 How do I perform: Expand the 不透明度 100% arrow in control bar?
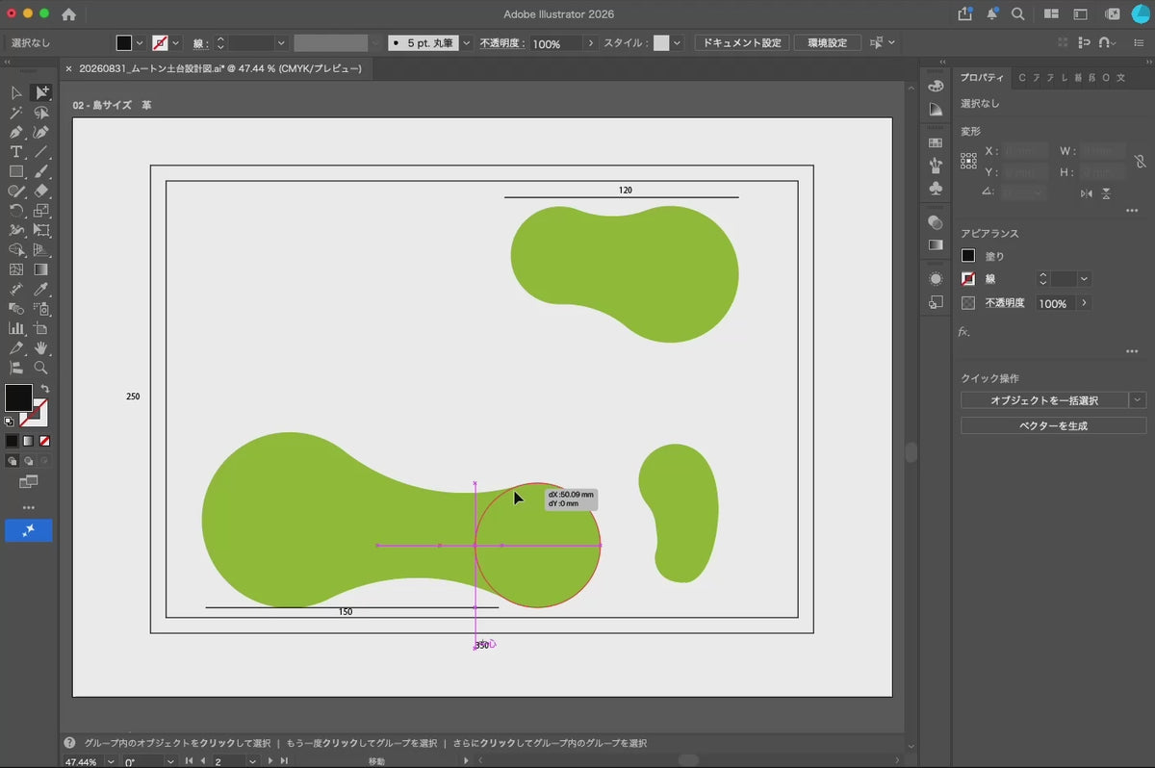click(591, 43)
